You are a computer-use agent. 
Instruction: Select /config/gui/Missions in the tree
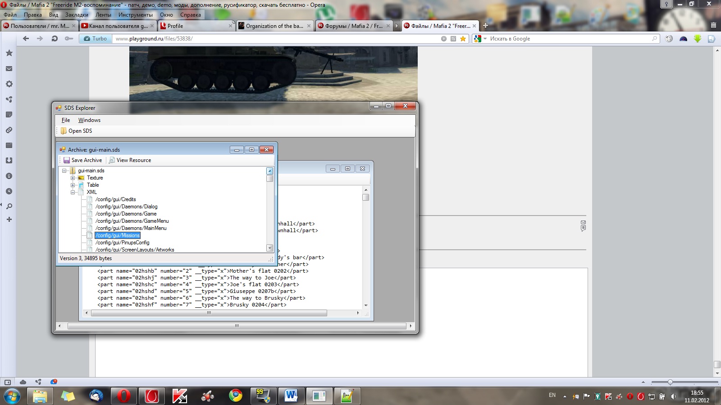pos(118,235)
